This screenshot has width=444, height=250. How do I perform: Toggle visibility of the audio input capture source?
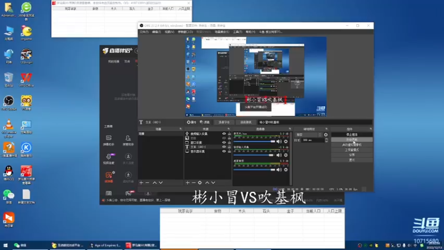pos(224,133)
